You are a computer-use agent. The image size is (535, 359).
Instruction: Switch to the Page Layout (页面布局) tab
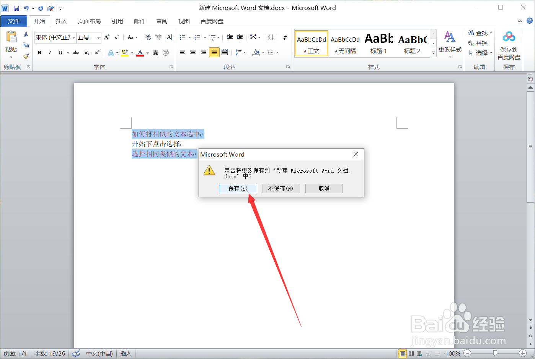90,21
